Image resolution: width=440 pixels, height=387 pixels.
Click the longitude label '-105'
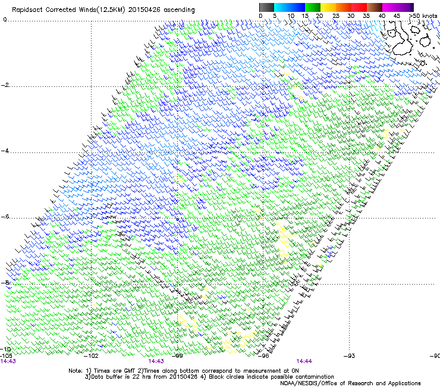tap(6, 356)
